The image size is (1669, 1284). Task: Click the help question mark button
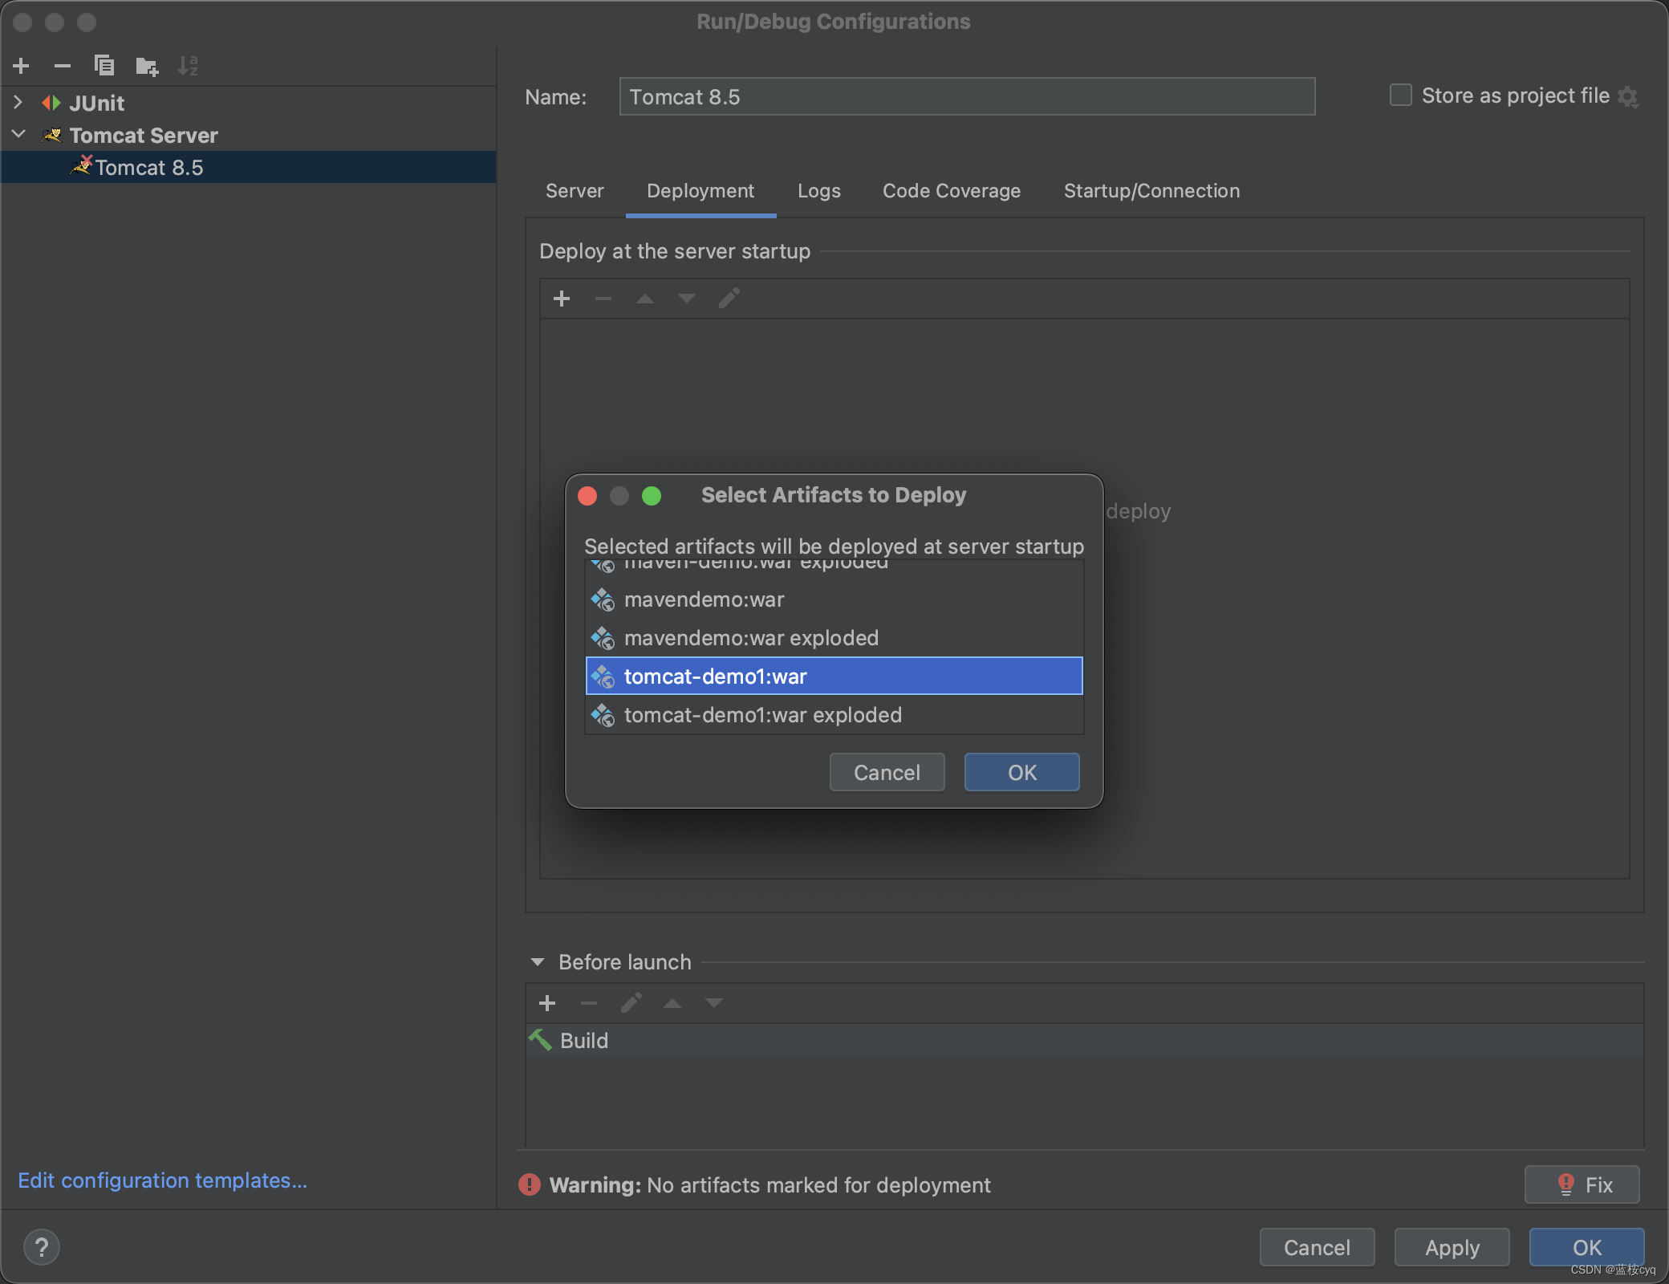[42, 1247]
